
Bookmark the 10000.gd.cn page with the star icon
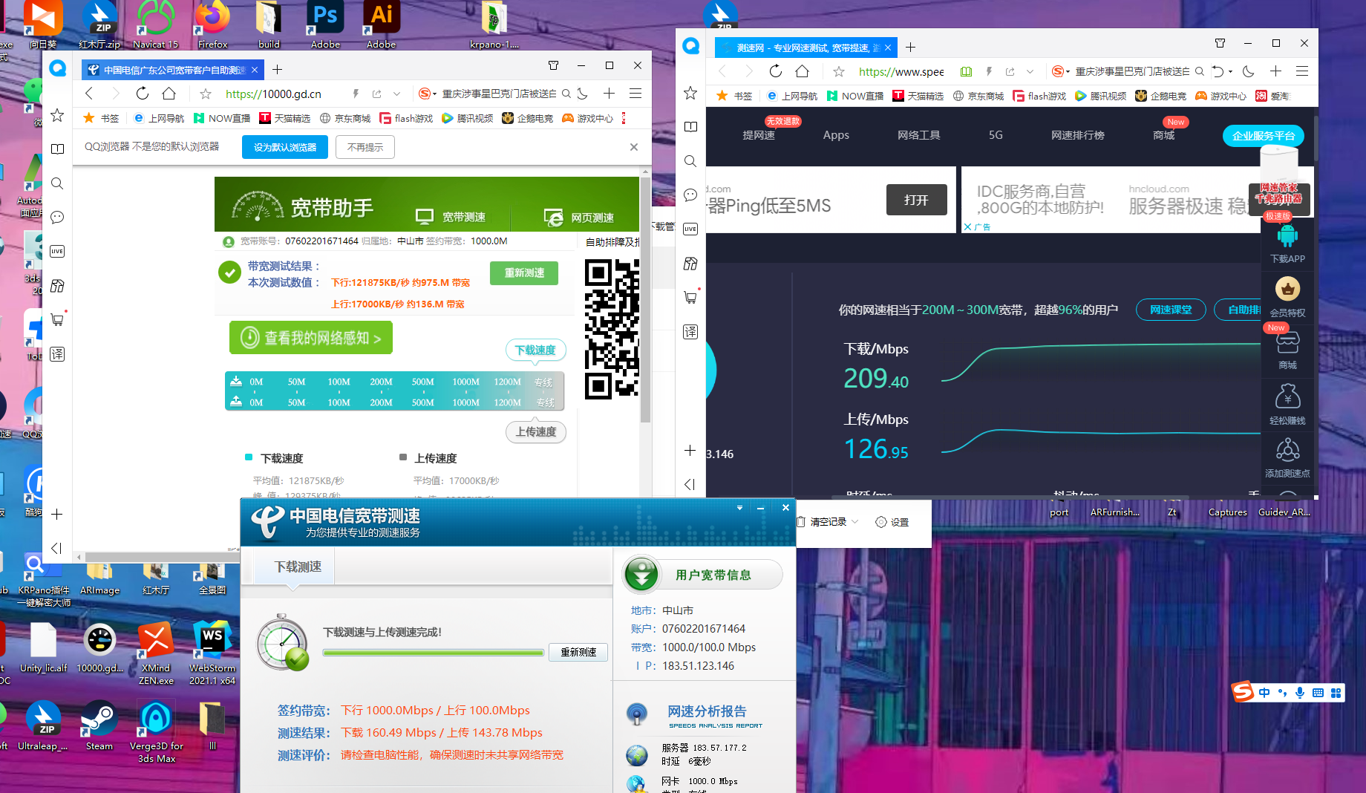coord(206,94)
